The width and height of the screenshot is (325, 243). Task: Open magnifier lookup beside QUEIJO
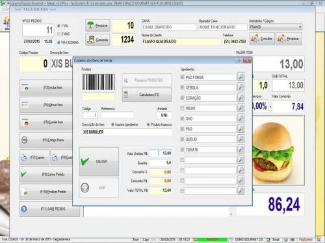241,139
